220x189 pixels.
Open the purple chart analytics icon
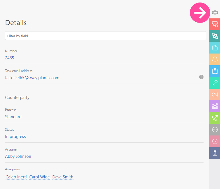click(215, 106)
